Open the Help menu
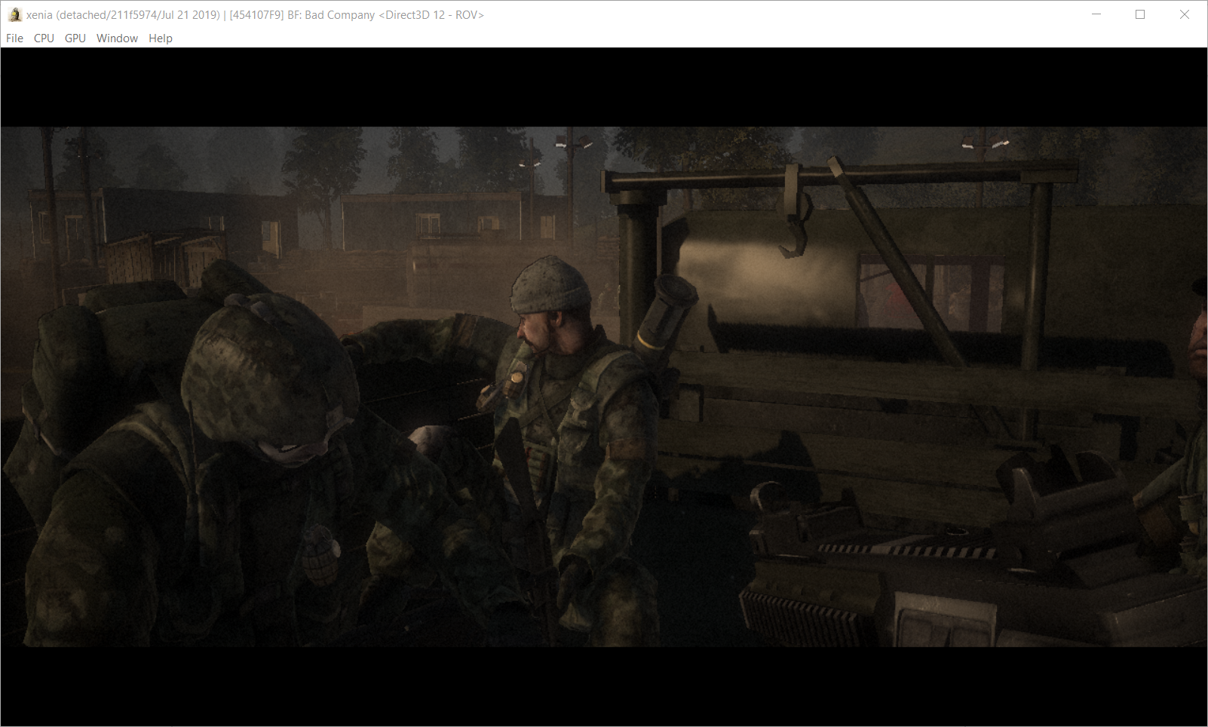Screen dimensions: 1208x727 pyautogui.click(x=160, y=38)
